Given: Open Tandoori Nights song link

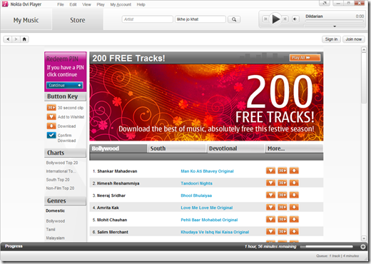Looking at the screenshot, I should 196,183.
